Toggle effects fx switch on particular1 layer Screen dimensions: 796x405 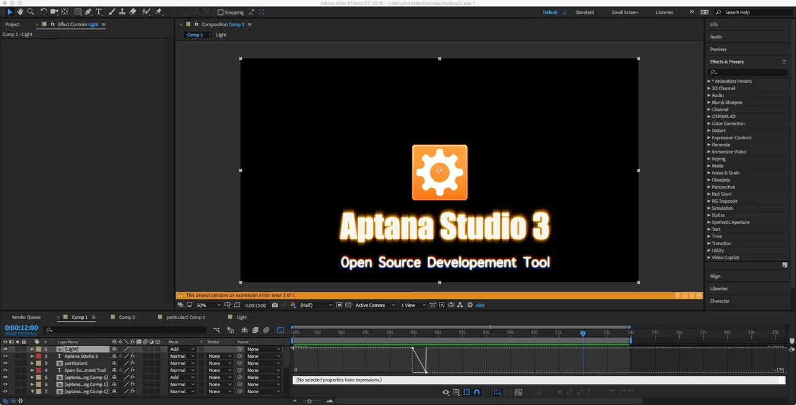point(132,363)
